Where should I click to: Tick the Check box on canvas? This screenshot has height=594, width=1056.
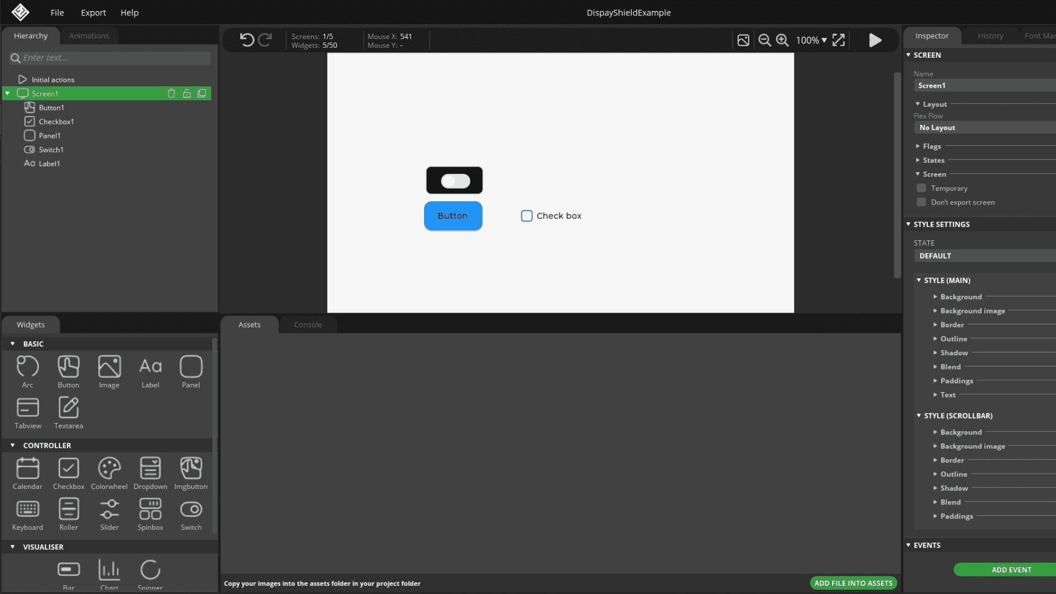(526, 216)
